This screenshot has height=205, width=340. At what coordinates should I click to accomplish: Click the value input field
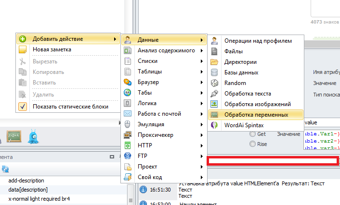(322, 122)
